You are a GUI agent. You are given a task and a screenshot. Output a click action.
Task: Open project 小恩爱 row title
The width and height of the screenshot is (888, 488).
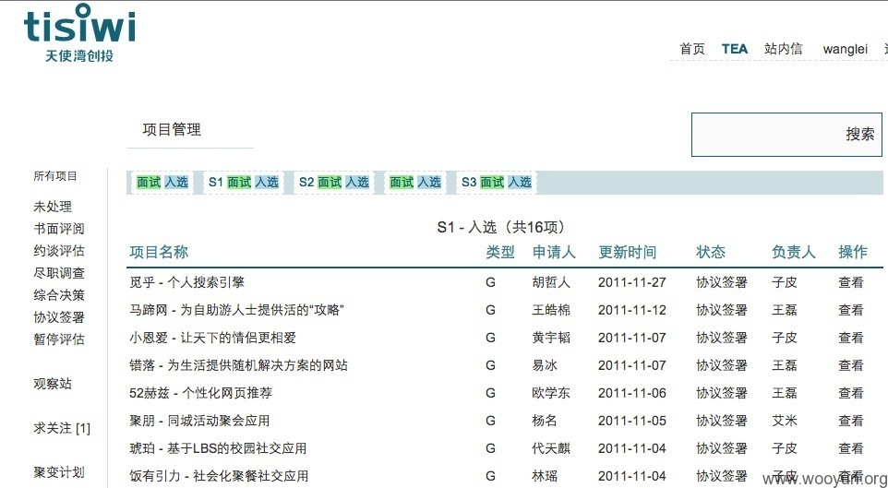point(213,338)
